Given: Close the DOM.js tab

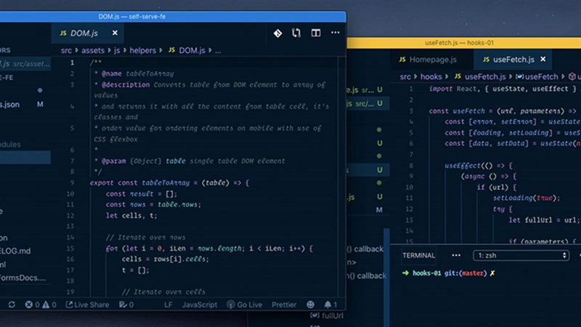Looking at the screenshot, I should coord(115,33).
